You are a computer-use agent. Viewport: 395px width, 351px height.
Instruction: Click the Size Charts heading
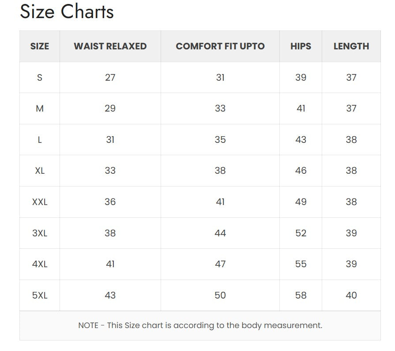(67, 12)
